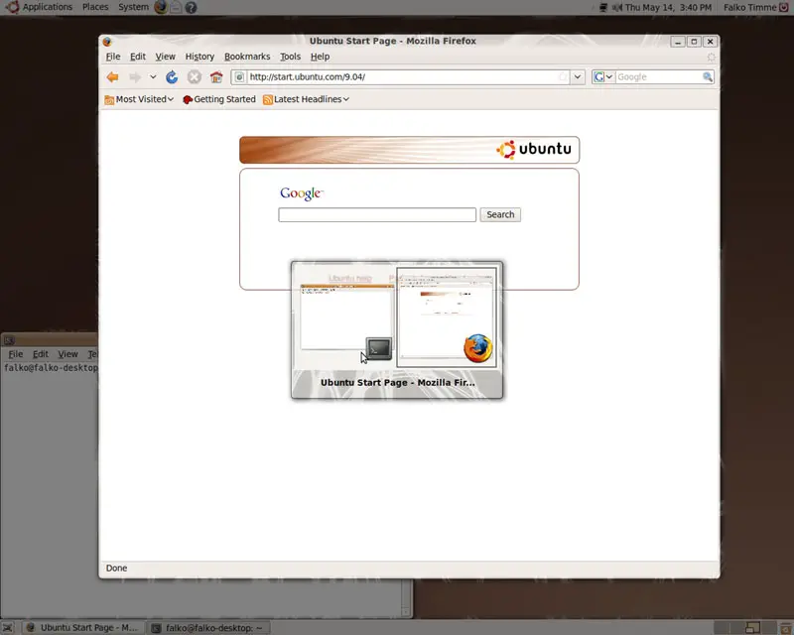Click the power icon in top panel
Viewport: 794px width, 635px height.
click(784, 8)
